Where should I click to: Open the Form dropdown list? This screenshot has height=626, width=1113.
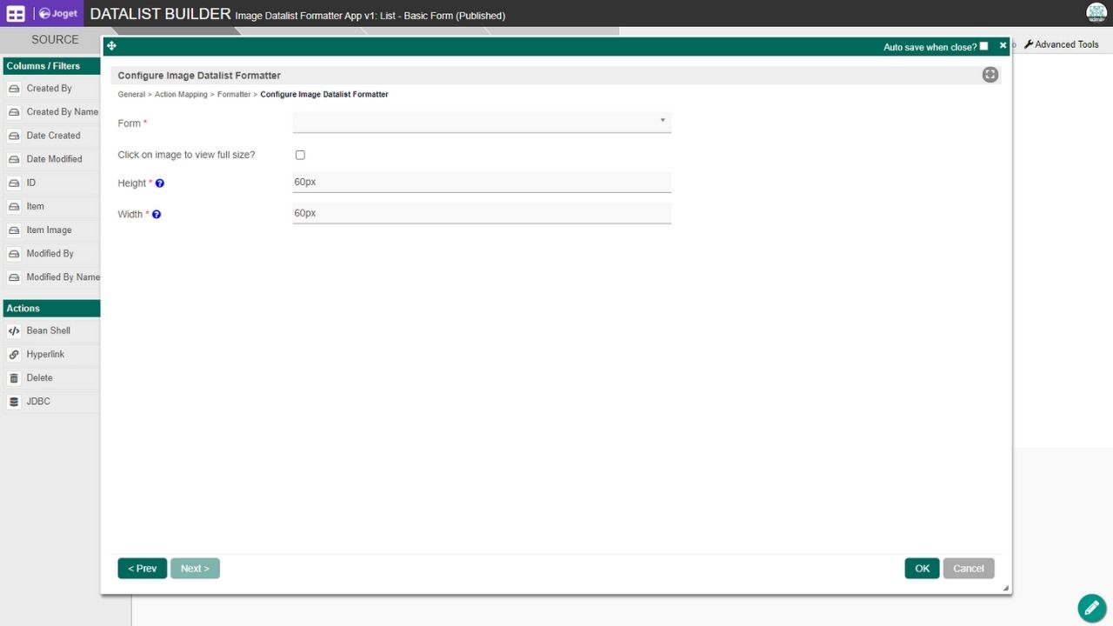coord(482,122)
